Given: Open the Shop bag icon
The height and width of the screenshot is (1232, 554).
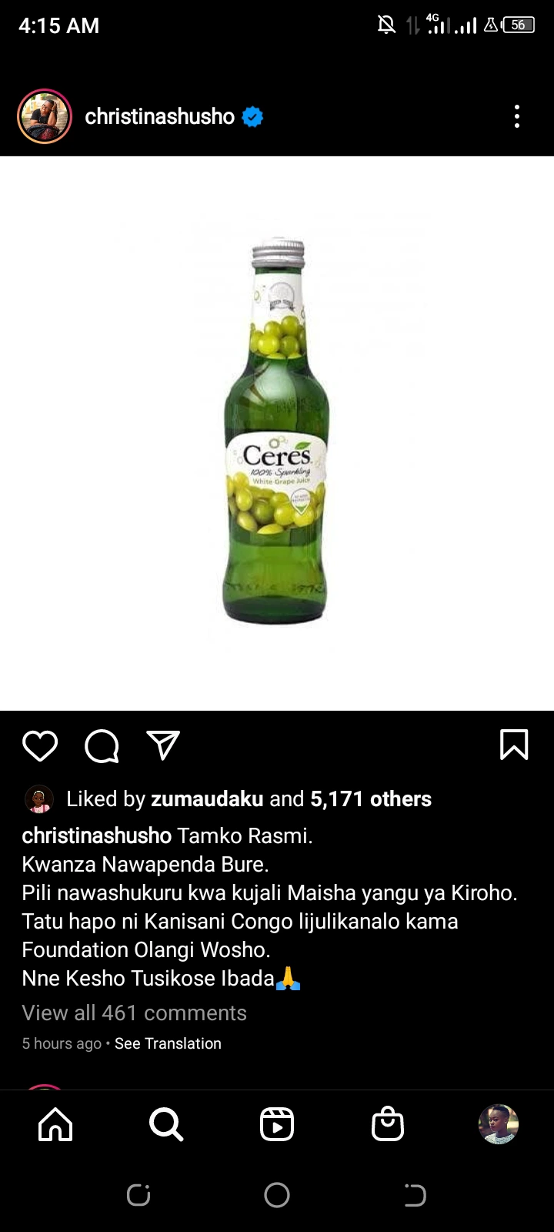Looking at the screenshot, I should [x=388, y=1124].
